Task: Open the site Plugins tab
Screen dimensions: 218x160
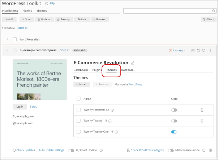Action: click(97, 70)
